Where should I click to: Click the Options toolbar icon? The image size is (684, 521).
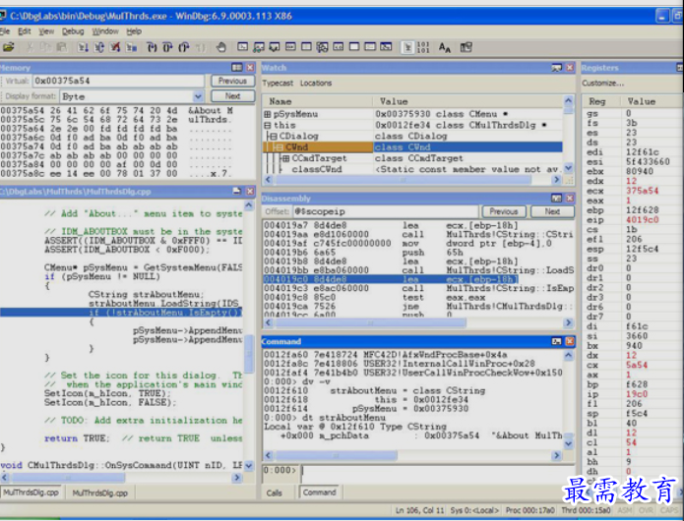466,47
